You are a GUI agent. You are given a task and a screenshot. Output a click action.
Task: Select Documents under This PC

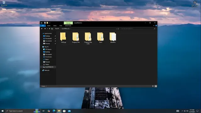pos(48,54)
